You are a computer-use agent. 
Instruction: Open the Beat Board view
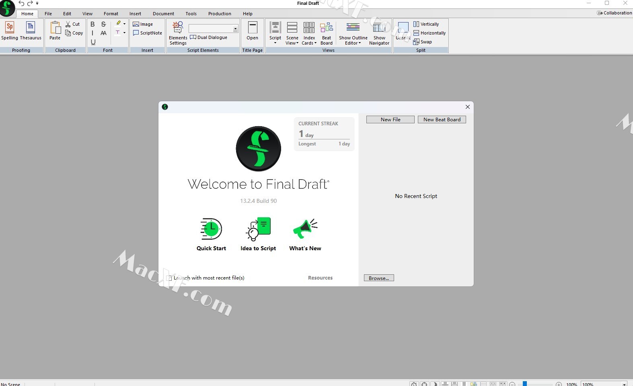coord(327,33)
